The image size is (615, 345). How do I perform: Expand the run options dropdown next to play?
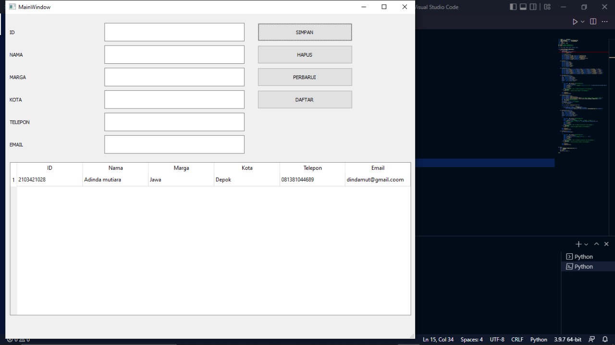coord(582,21)
